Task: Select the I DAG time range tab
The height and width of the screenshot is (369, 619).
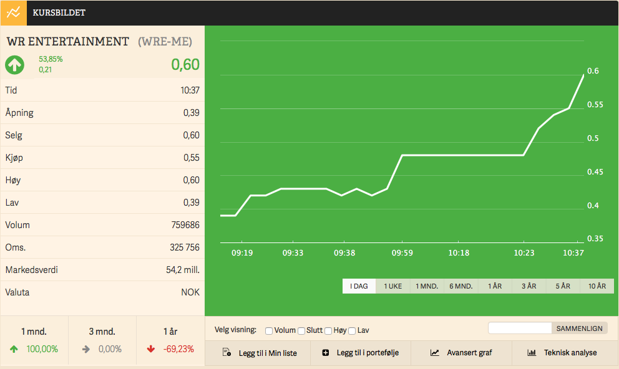Action: tap(359, 286)
